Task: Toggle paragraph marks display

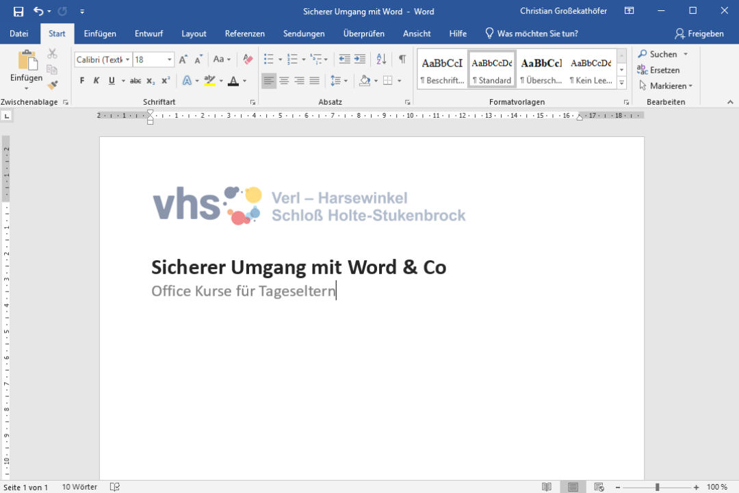Action: [x=402, y=59]
